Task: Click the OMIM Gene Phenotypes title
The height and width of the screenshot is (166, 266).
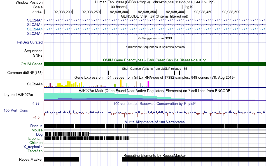Action: (x=155, y=60)
